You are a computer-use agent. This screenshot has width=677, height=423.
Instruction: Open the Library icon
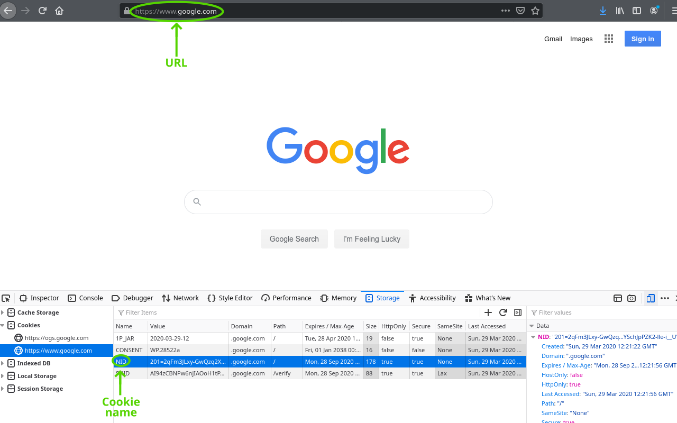[620, 11]
